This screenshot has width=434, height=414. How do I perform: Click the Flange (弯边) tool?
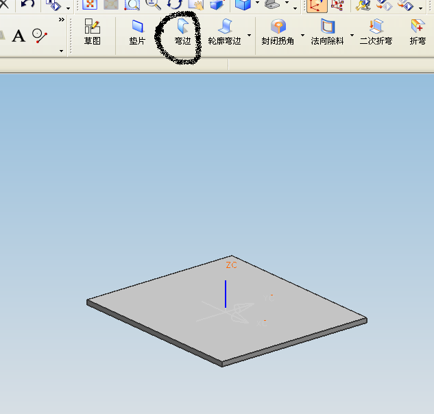pyautogui.click(x=182, y=32)
